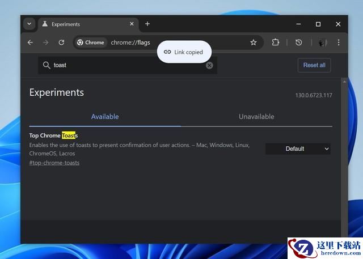The height and width of the screenshot is (259, 363).
Task: Focus the chrome://flags address bar text
Action: (130, 43)
